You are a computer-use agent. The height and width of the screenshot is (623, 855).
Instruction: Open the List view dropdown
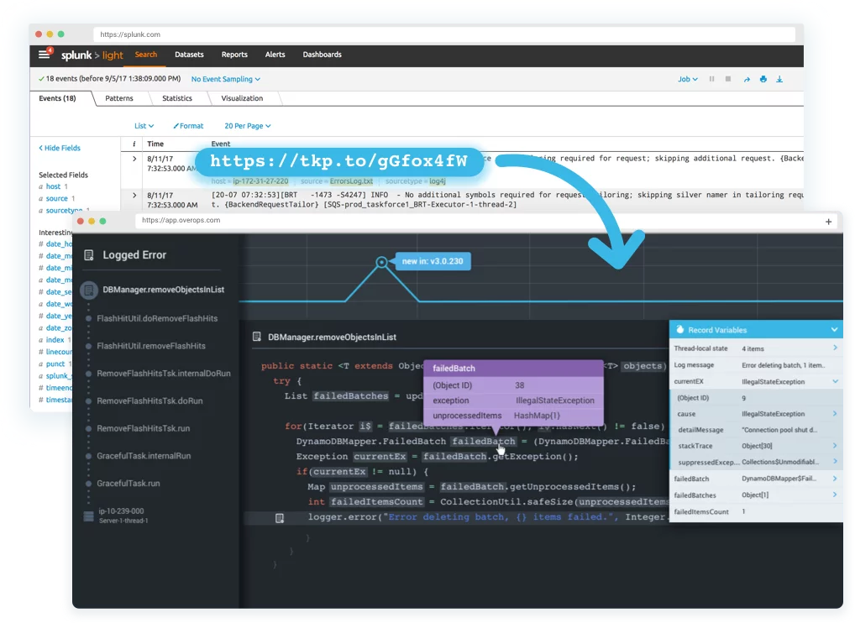click(144, 126)
